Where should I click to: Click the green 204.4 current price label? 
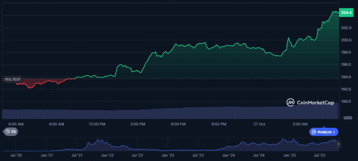346,13
